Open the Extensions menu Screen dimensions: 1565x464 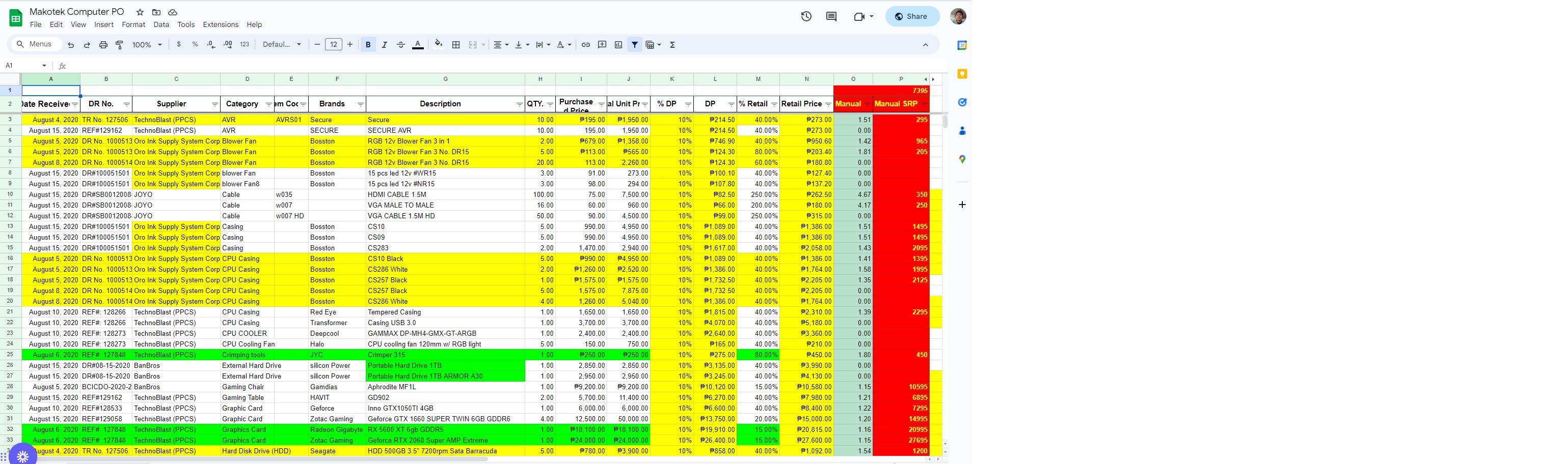tap(220, 25)
